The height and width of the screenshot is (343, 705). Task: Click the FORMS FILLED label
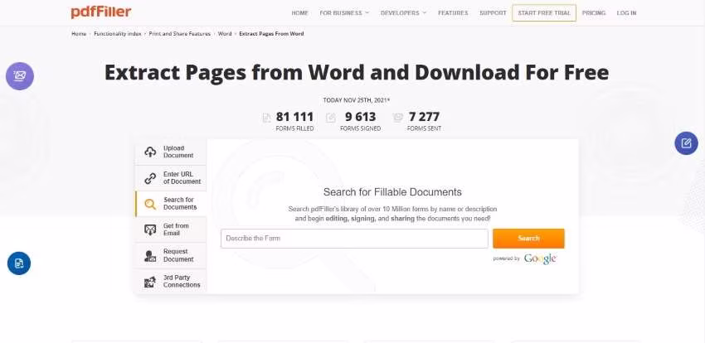coord(294,129)
